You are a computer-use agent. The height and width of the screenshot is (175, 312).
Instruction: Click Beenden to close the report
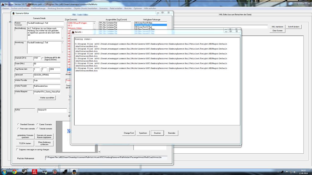(172, 133)
